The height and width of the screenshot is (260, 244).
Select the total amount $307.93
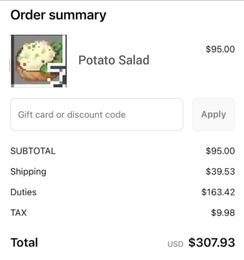[212, 242]
